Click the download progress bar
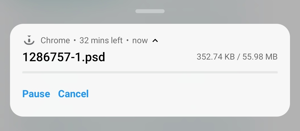 point(150,72)
